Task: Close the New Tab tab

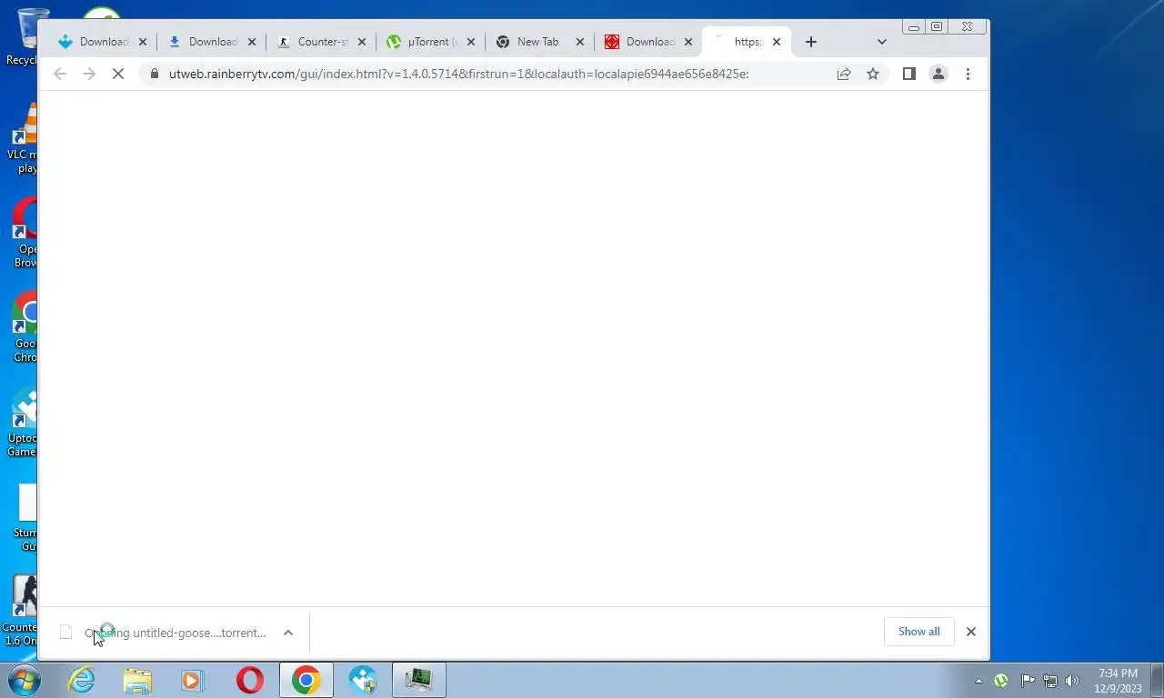Action: click(x=579, y=42)
